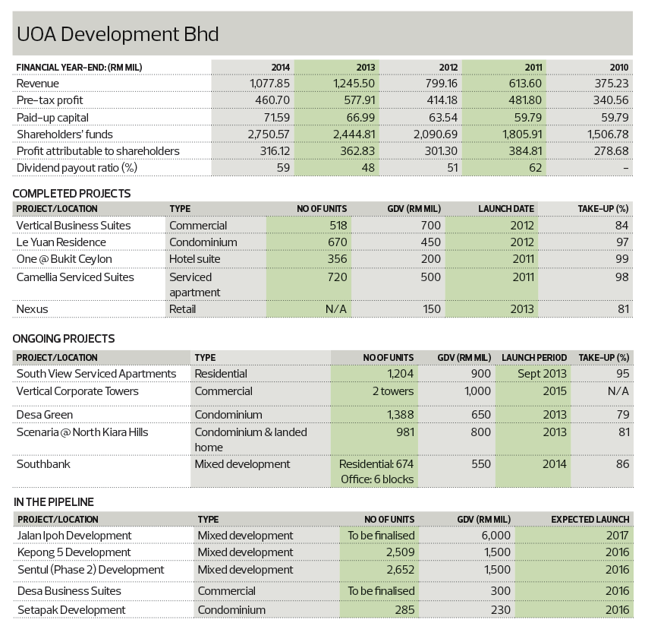The width and height of the screenshot is (645, 623).
Task: Select the Camellia Serviced Suites project
Action: click(75, 277)
